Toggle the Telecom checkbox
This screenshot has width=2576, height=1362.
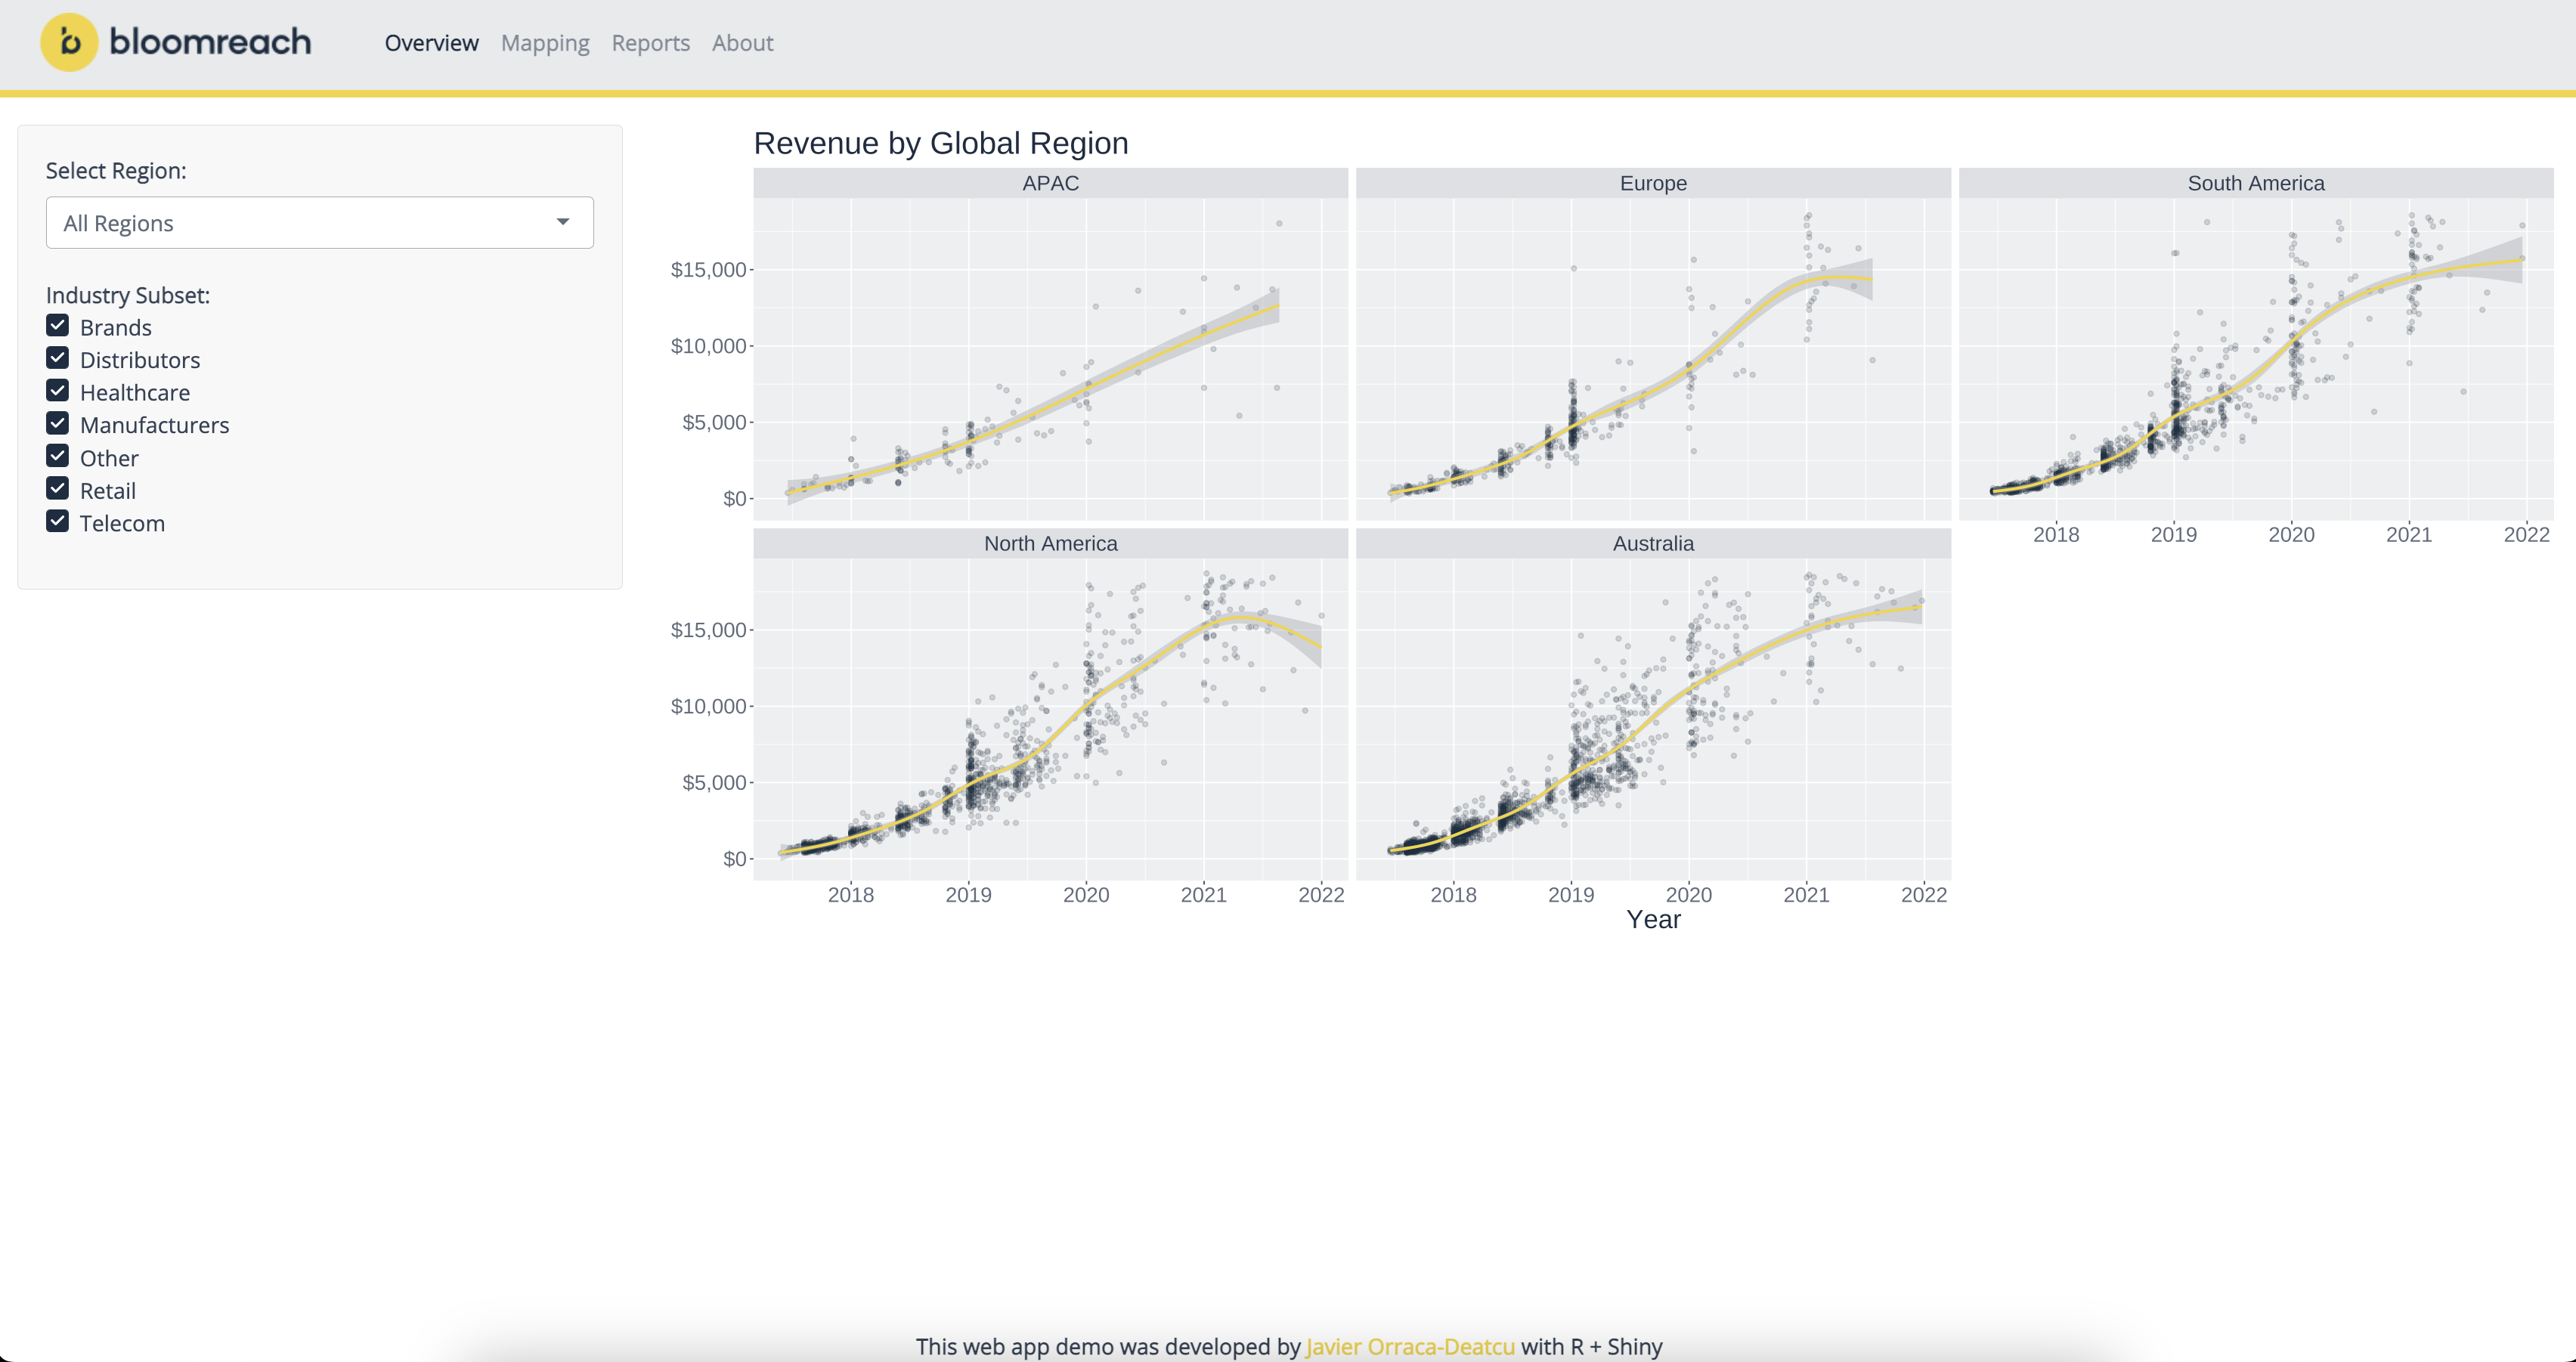pos(58,522)
